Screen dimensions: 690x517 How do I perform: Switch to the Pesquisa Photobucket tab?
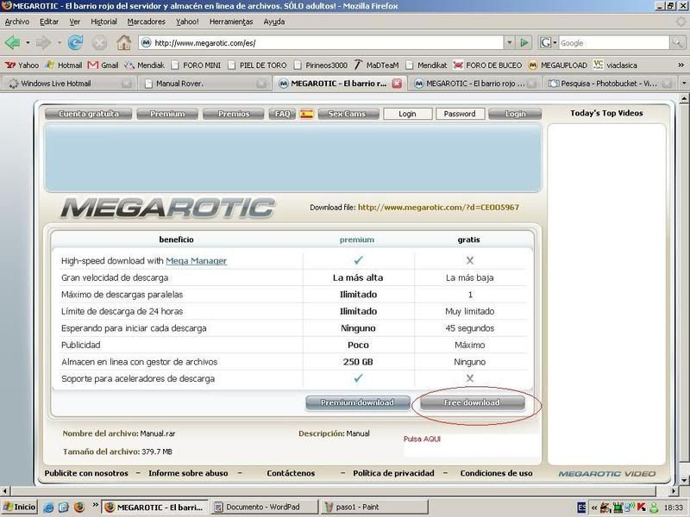(610, 83)
